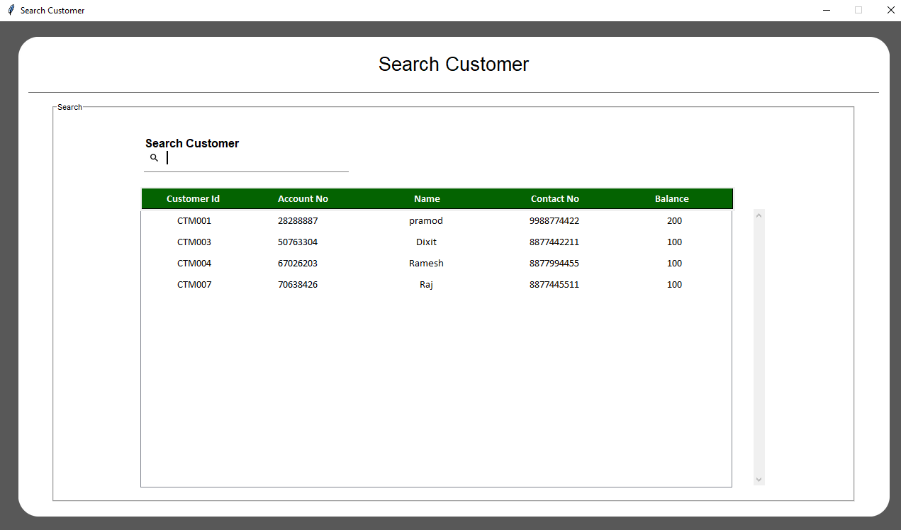Close the Search Customer window
This screenshot has height=530, width=901.
[x=890, y=10]
